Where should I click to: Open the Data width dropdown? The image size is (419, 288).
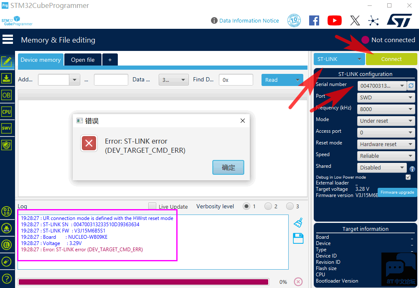click(174, 80)
